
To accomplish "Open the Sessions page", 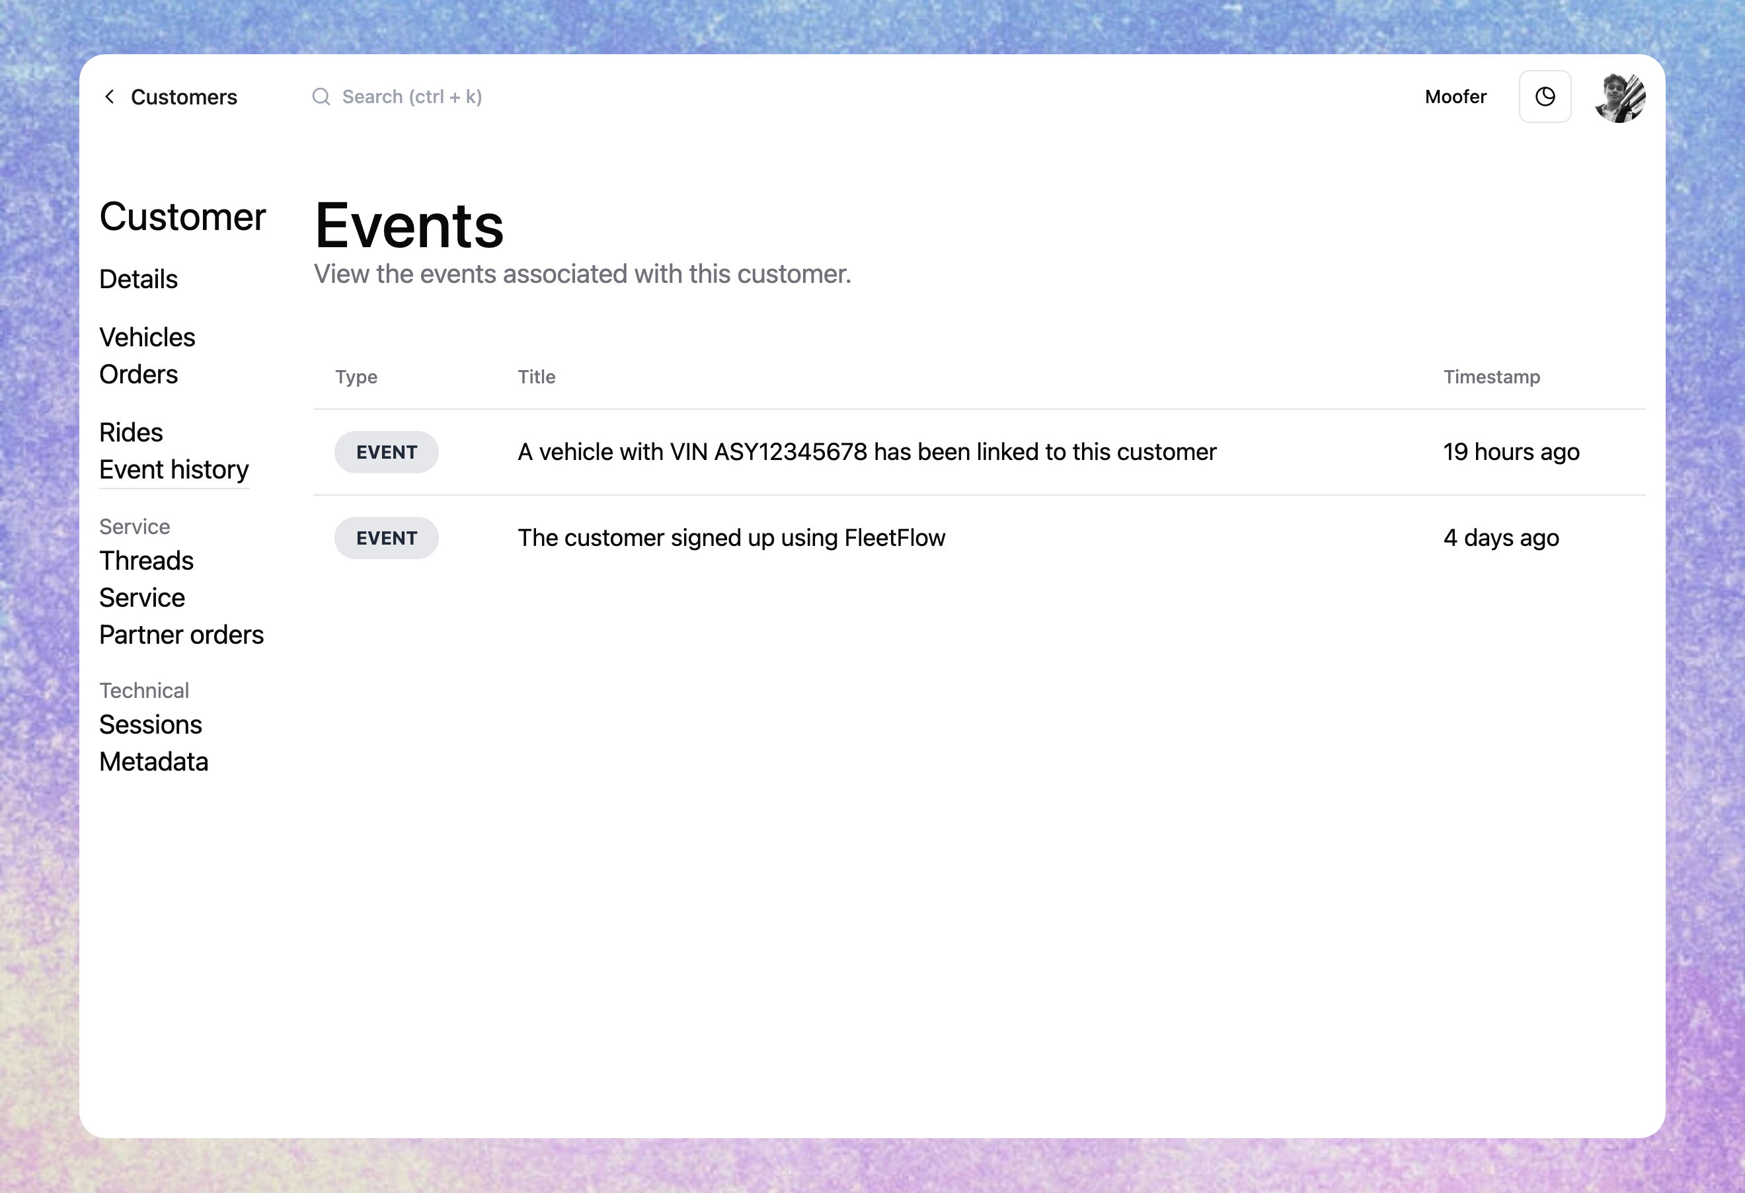I will [x=150, y=724].
